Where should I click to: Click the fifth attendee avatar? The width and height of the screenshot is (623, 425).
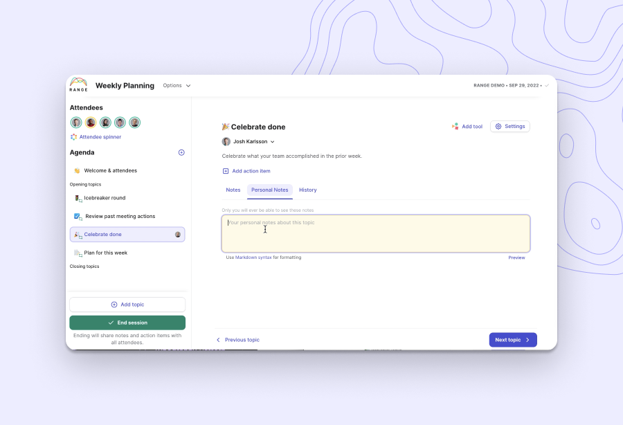[135, 123]
